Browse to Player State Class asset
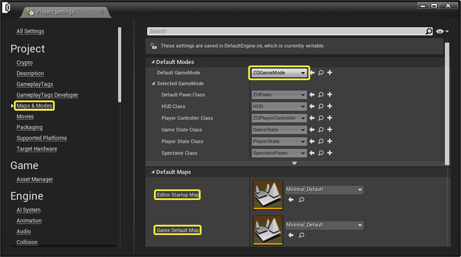This screenshot has width=461, height=257. 321,141
